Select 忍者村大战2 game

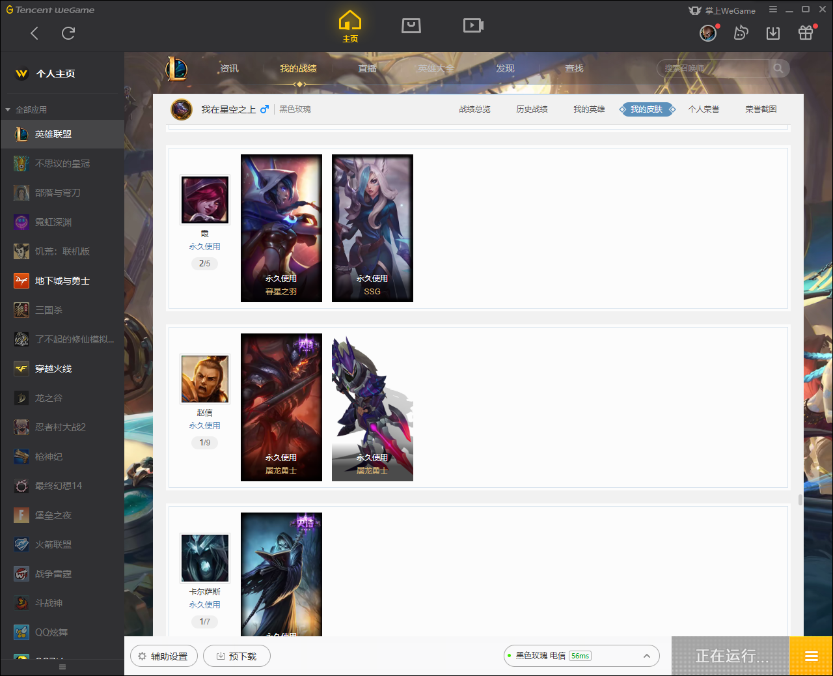[62, 427]
